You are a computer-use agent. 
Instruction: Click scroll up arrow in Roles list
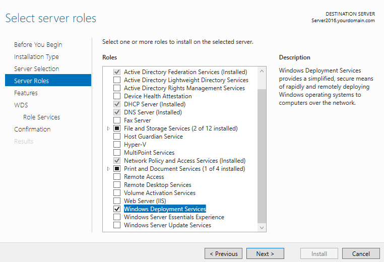(x=262, y=71)
